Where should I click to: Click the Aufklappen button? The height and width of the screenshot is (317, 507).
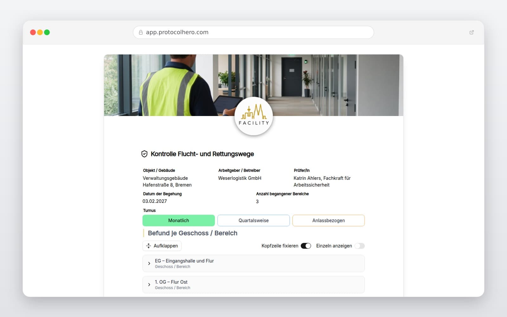point(162,246)
